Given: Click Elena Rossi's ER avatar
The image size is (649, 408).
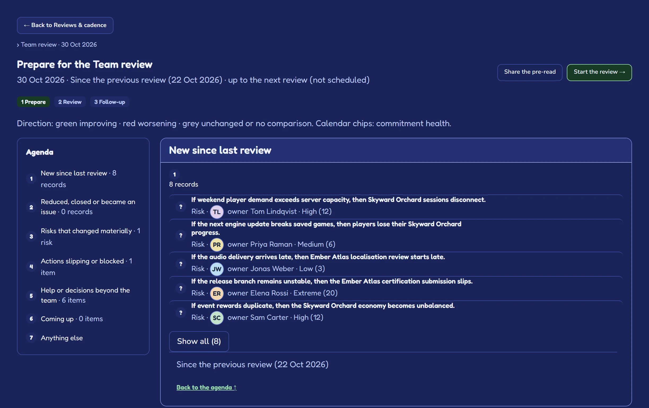Looking at the screenshot, I should pyautogui.click(x=217, y=294).
